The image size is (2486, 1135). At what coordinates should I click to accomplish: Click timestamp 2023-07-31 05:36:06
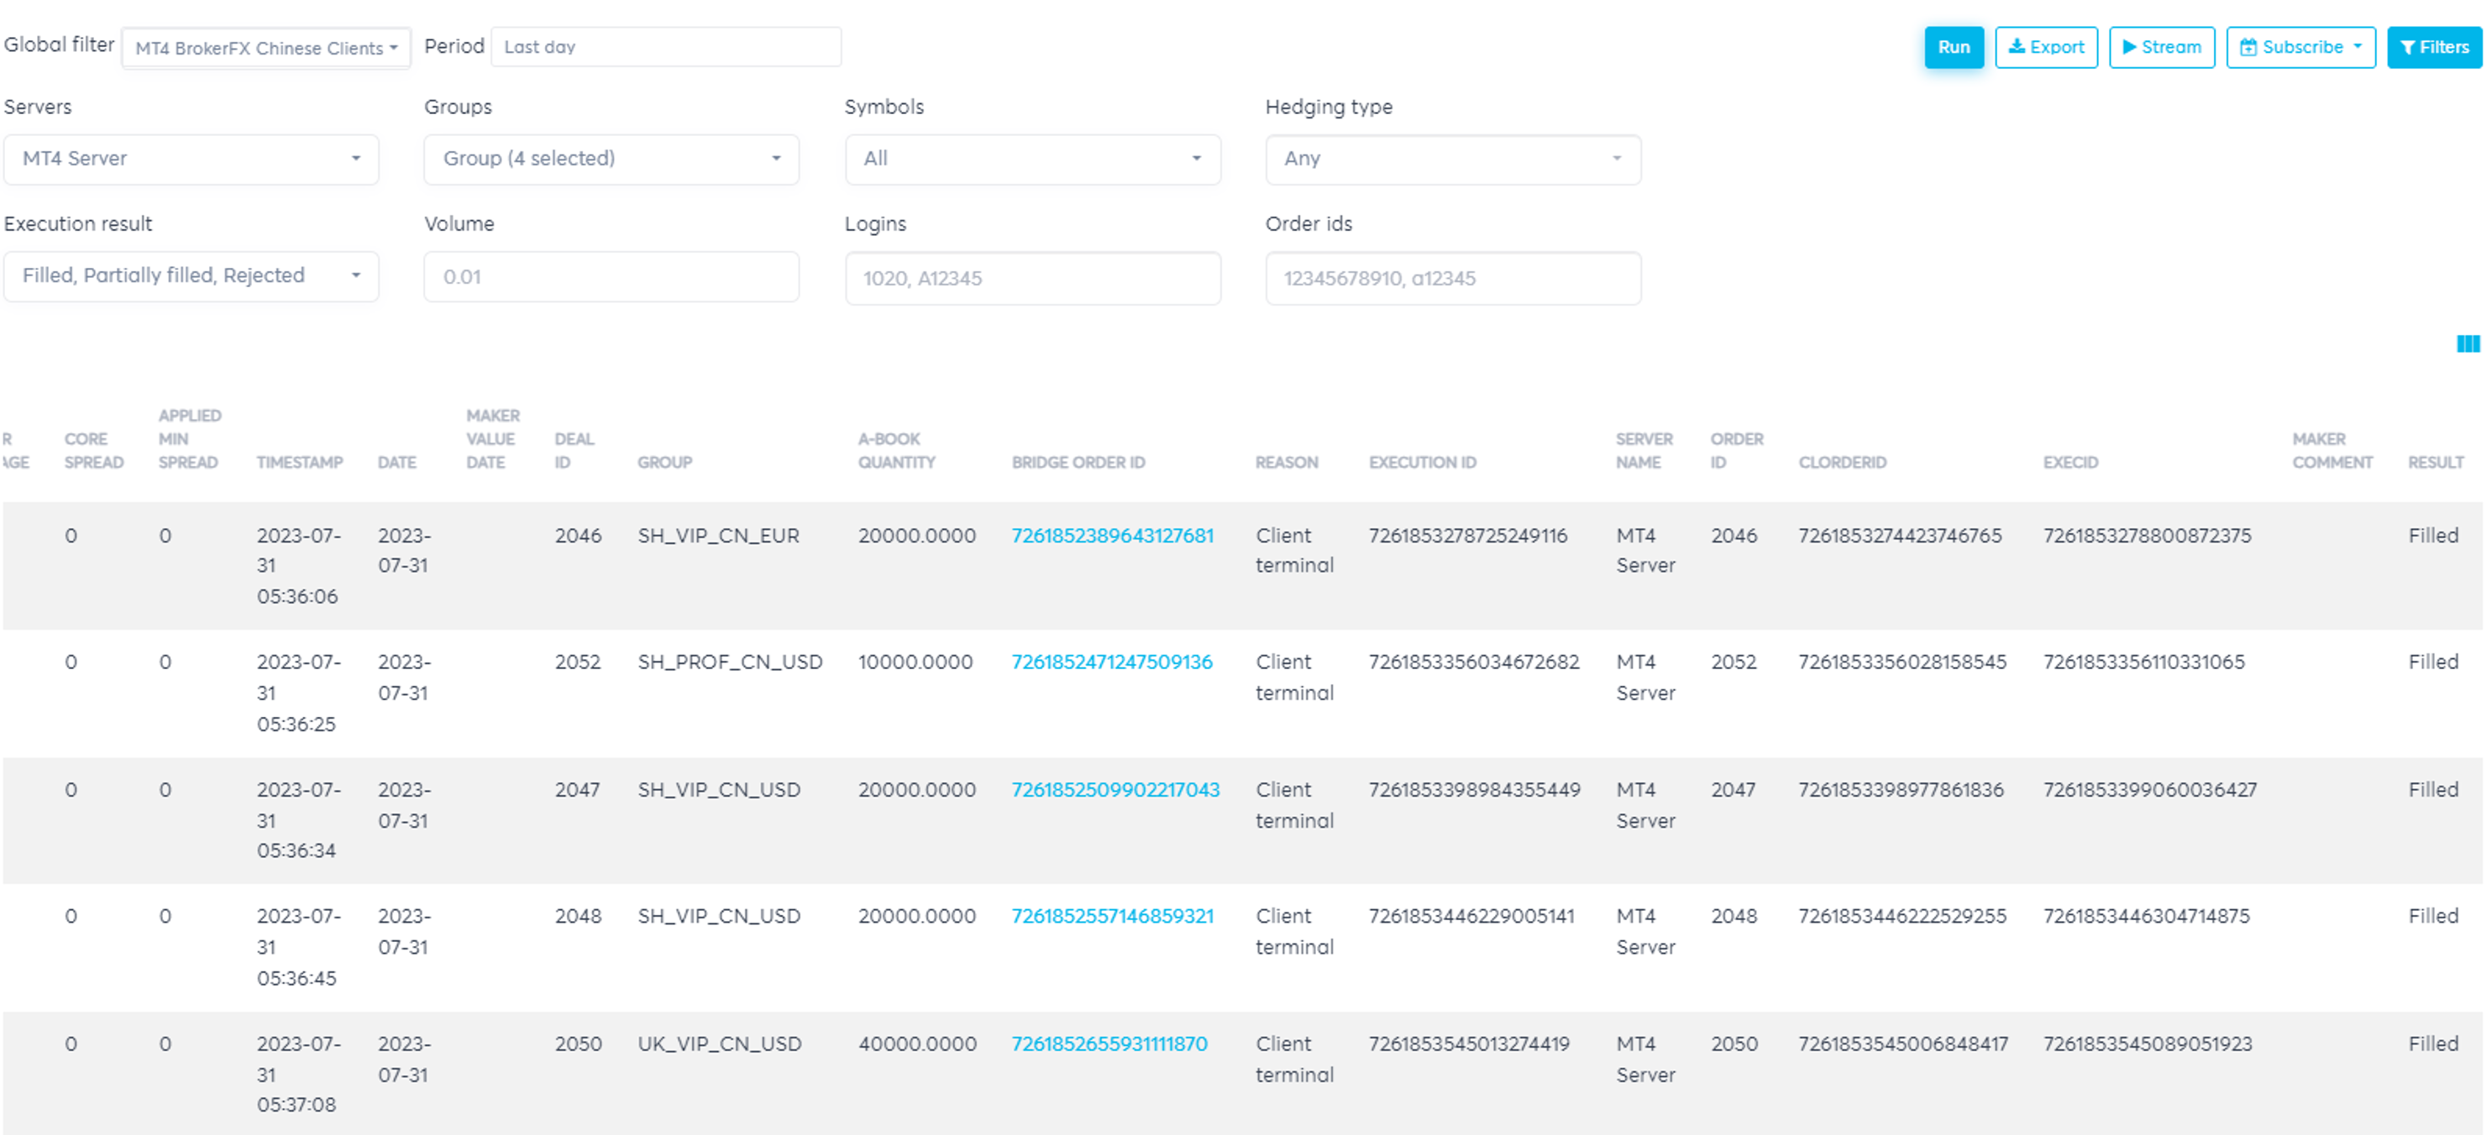point(298,566)
